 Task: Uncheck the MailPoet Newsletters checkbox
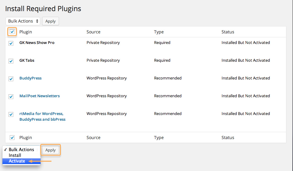11,97
